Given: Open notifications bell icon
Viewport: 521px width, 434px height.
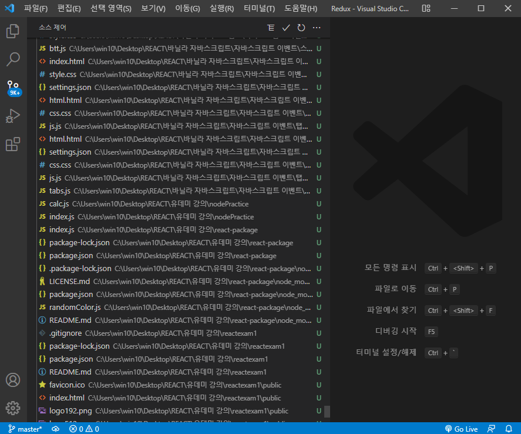Looking at the screenshot, I should [x=509, y=429].
